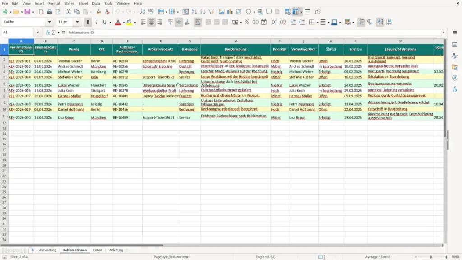Toggle wrap text
The height and width of the screenshot is (260, 462).
click(198, 22)
